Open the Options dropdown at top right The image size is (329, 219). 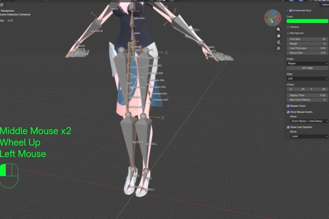pyautogui.click(x=324, y=5)
